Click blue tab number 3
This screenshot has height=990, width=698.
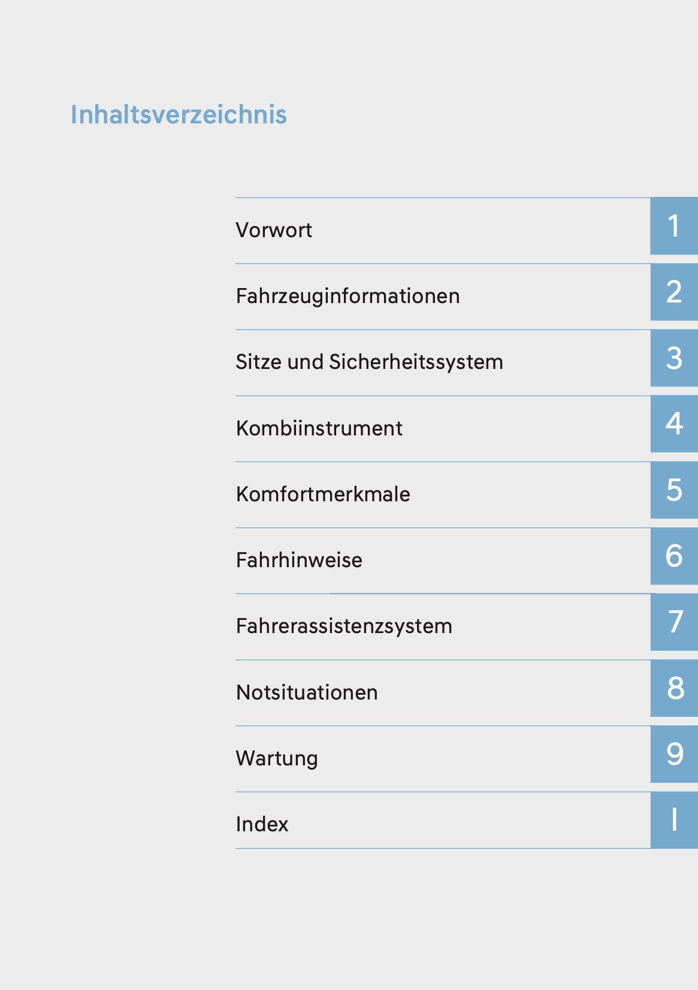(x=674, y=358)
